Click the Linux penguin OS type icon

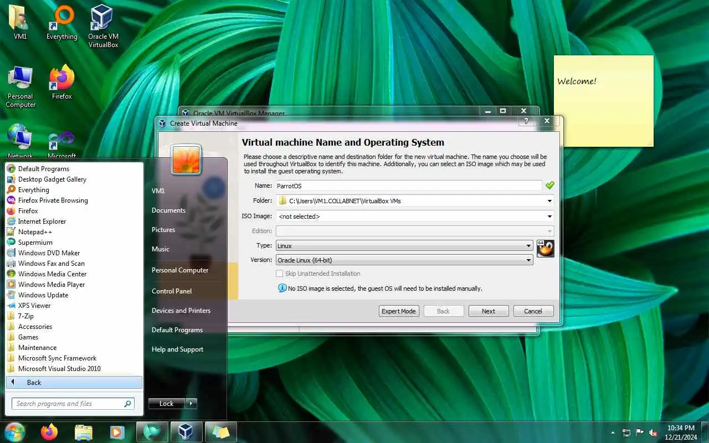click(x=545, y=249)
